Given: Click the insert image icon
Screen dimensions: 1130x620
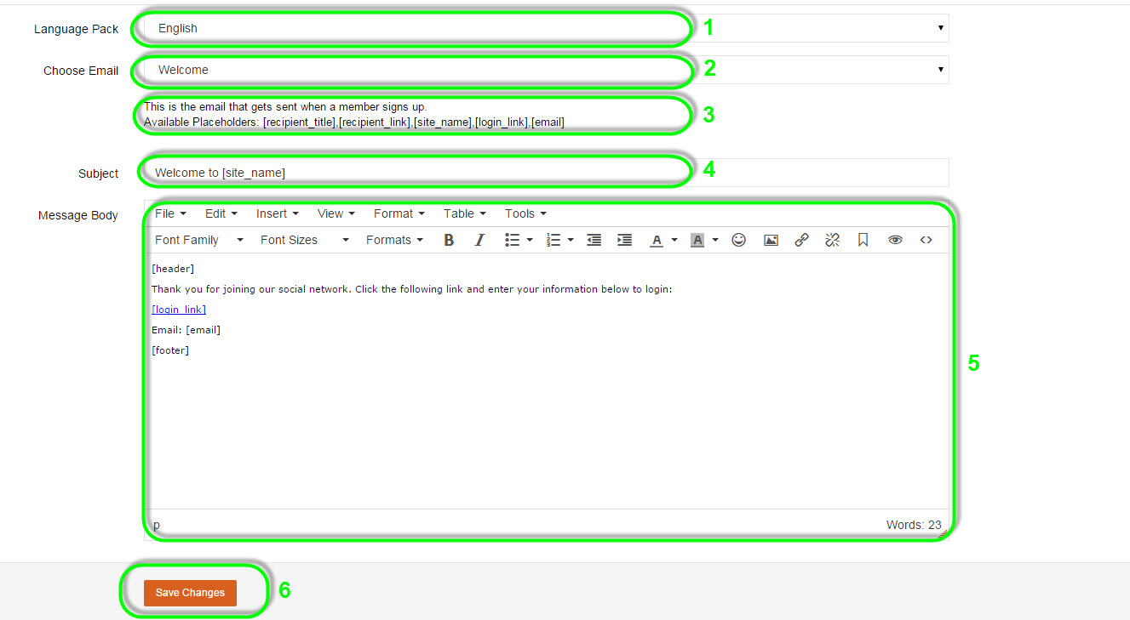Looking at the screenshot, I should coord(771,241).
